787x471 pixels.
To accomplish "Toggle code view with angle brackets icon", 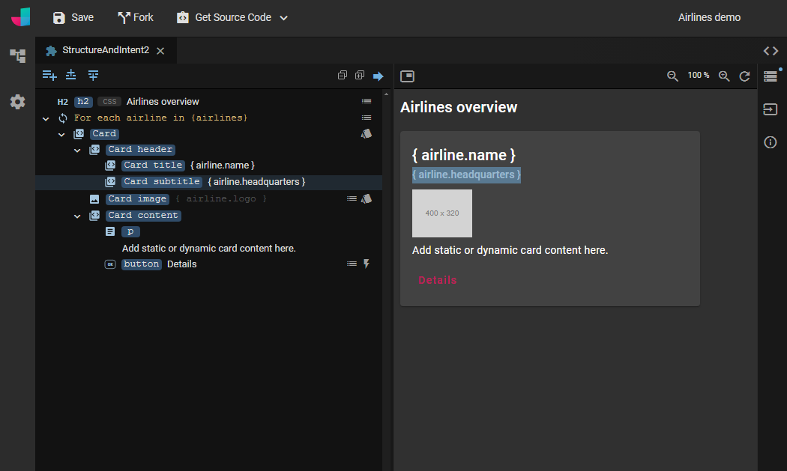I will point(771,51).
